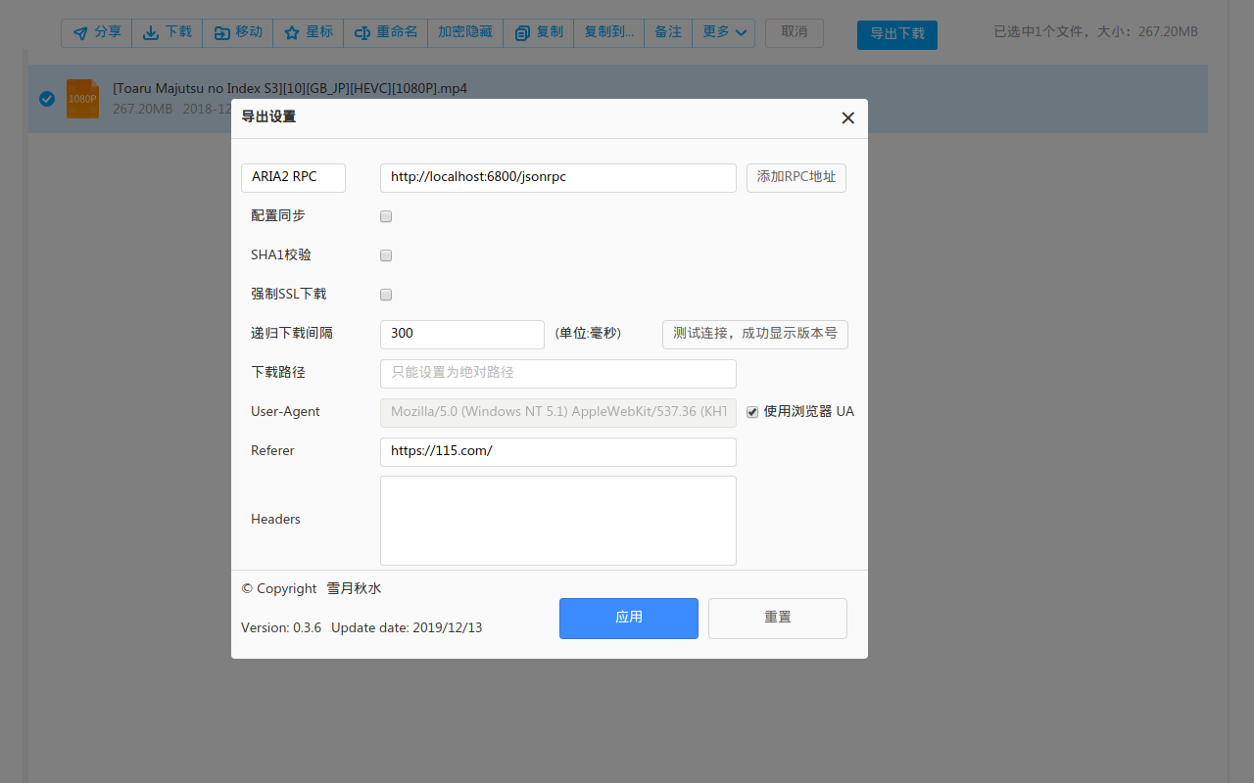This screenshot has width=1254, height=783.
Task: Click the Rename (重命名) toolbar button
Action: (386, 32)
